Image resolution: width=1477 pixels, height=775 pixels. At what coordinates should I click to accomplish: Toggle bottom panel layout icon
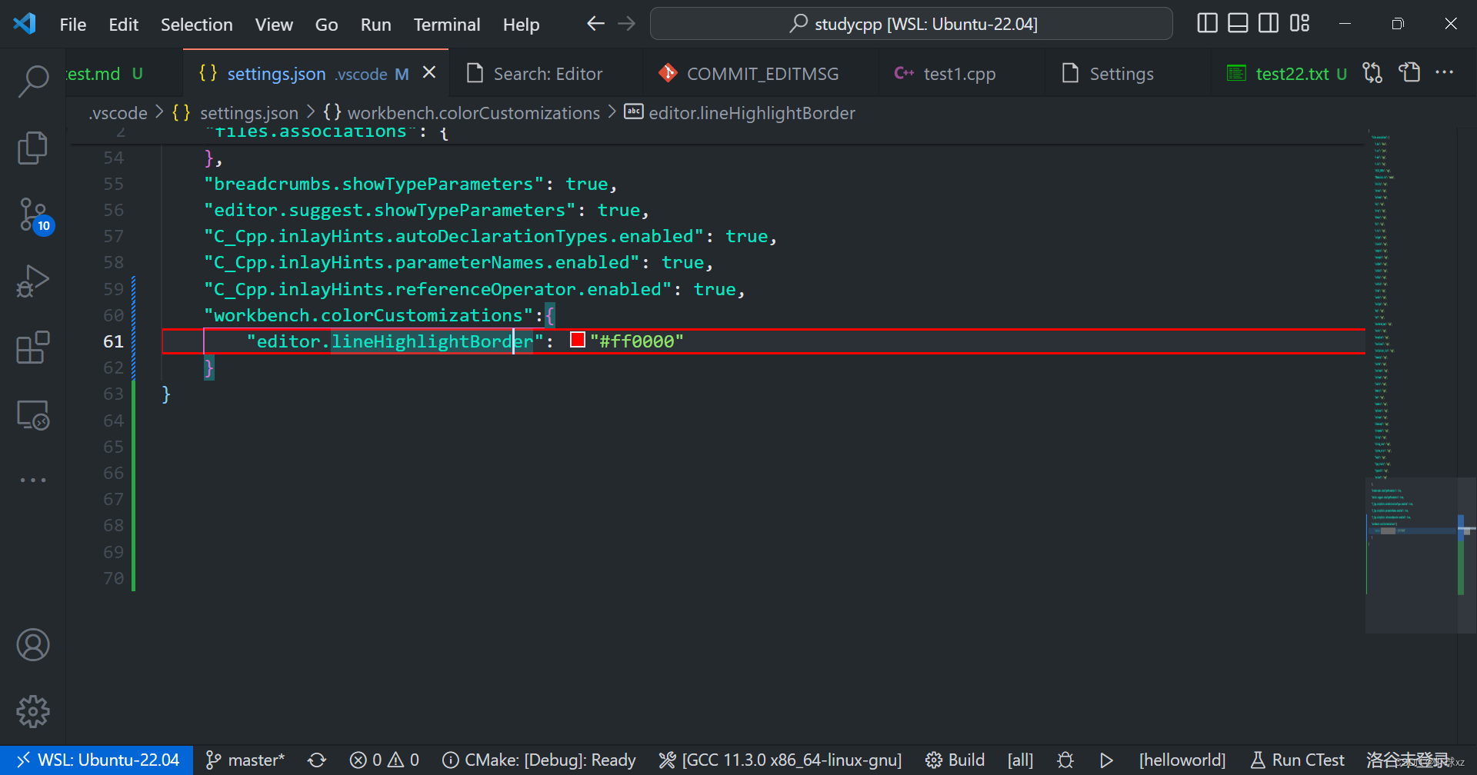coord(1238,24)
